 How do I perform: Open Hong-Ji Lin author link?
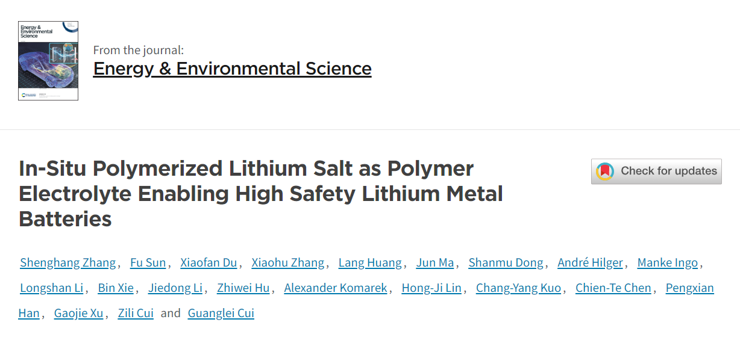coord(431,288)
